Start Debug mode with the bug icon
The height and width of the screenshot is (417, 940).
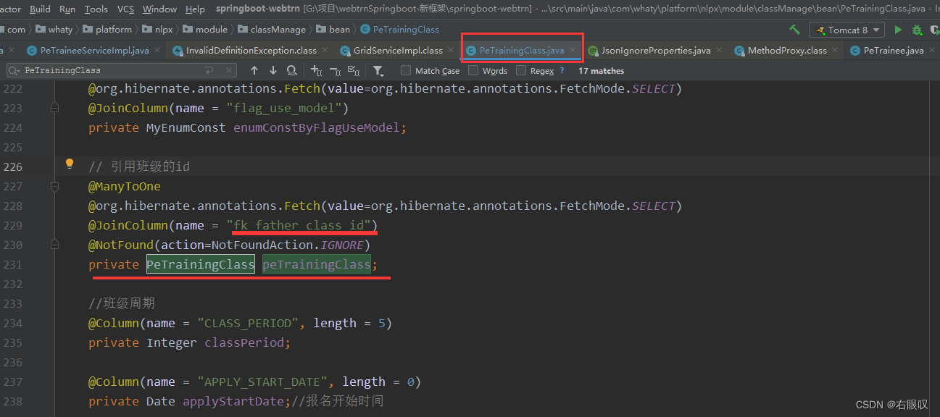click(917, 30)
